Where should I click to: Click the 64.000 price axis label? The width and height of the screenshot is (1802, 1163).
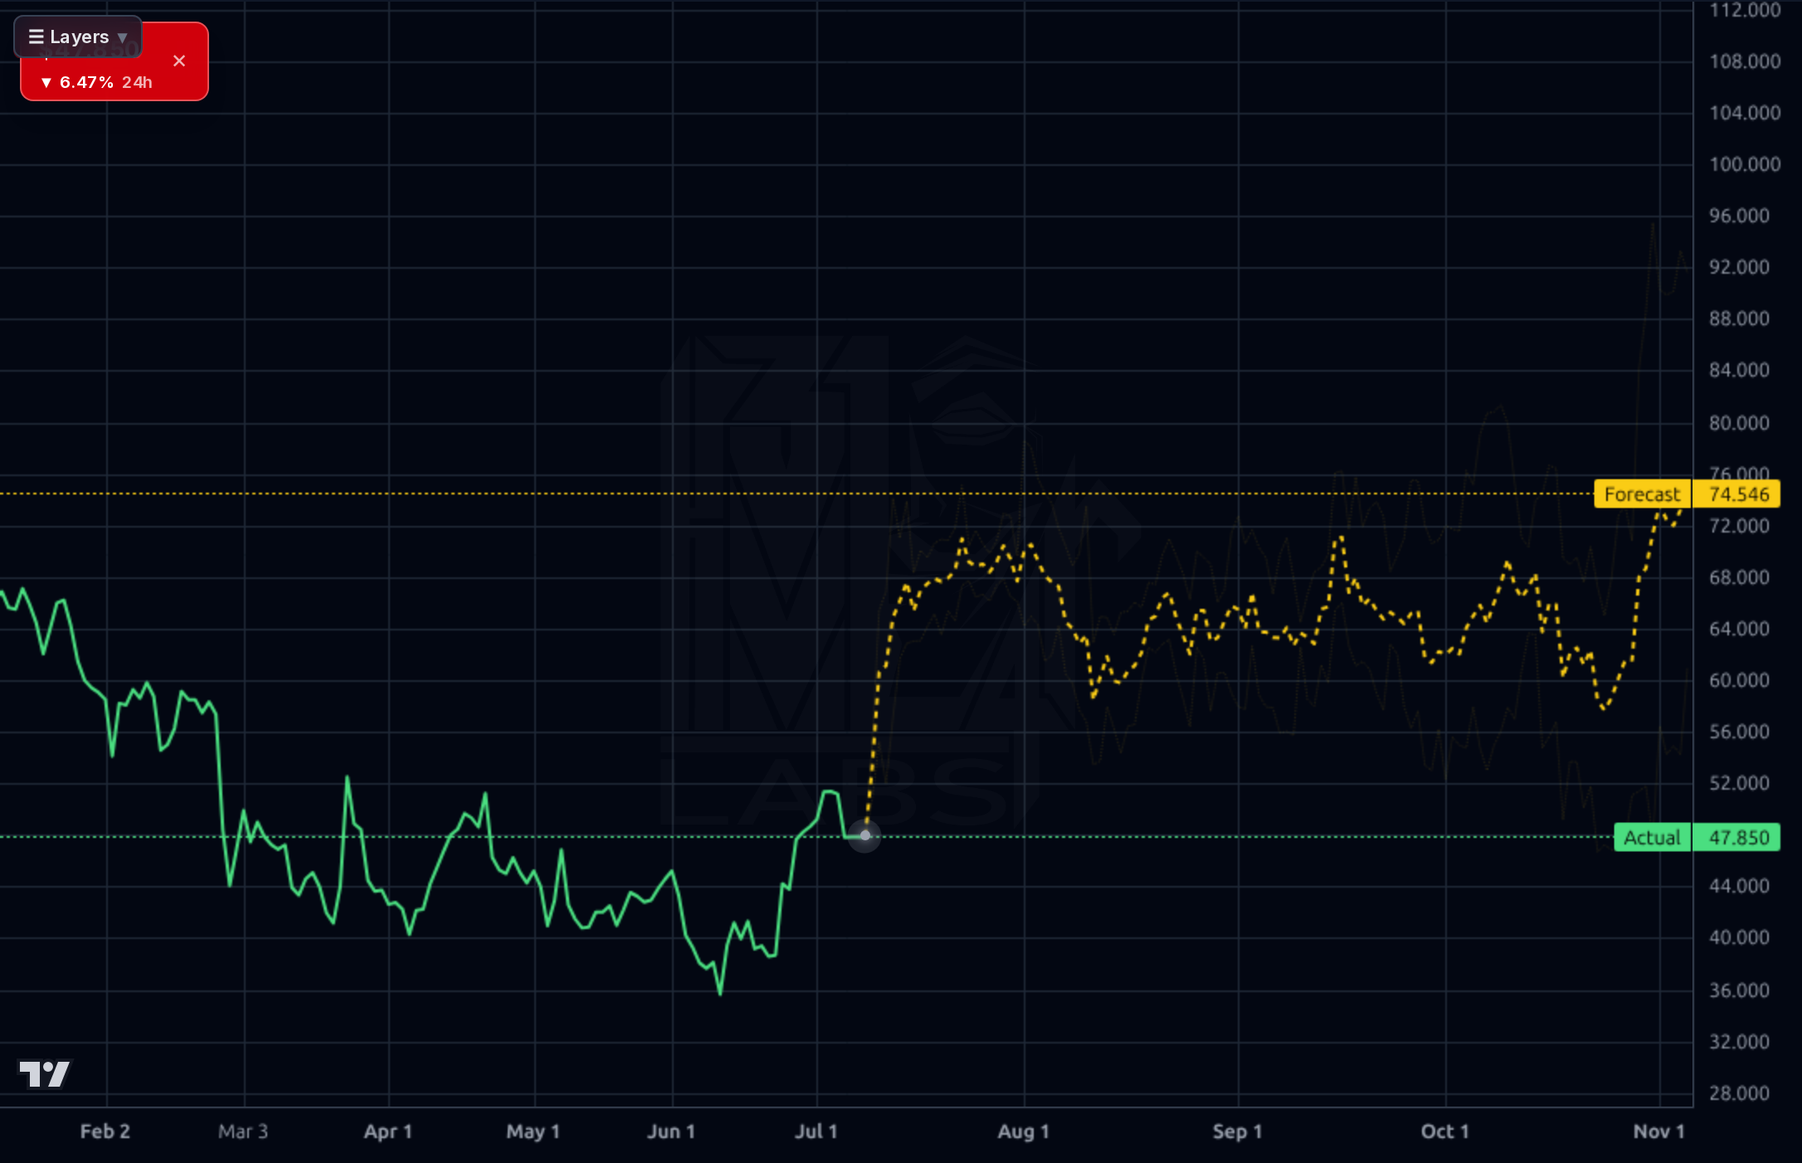tap(1739, 629)
